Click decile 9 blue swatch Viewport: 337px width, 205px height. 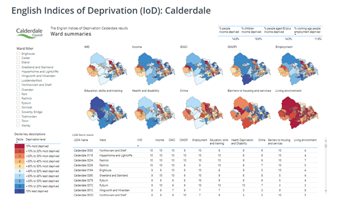[x=19, y=186]
